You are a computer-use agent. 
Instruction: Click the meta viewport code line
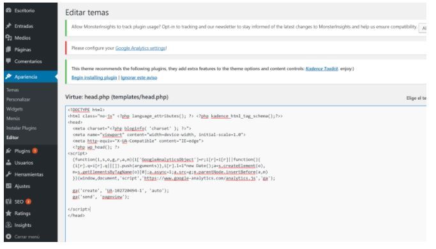click(x=159, y=135)
